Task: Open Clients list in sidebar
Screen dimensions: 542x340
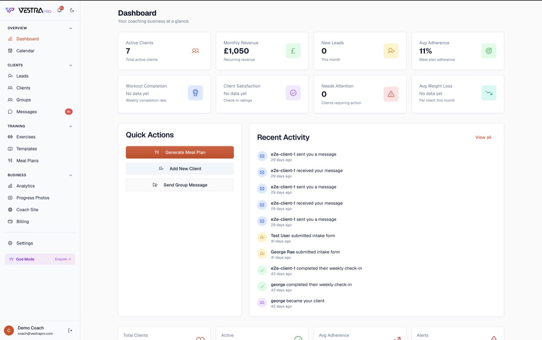Action: (40, 88)
